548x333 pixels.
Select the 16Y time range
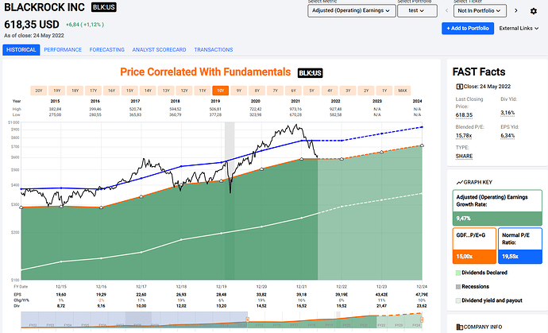[x=111, y=91]
